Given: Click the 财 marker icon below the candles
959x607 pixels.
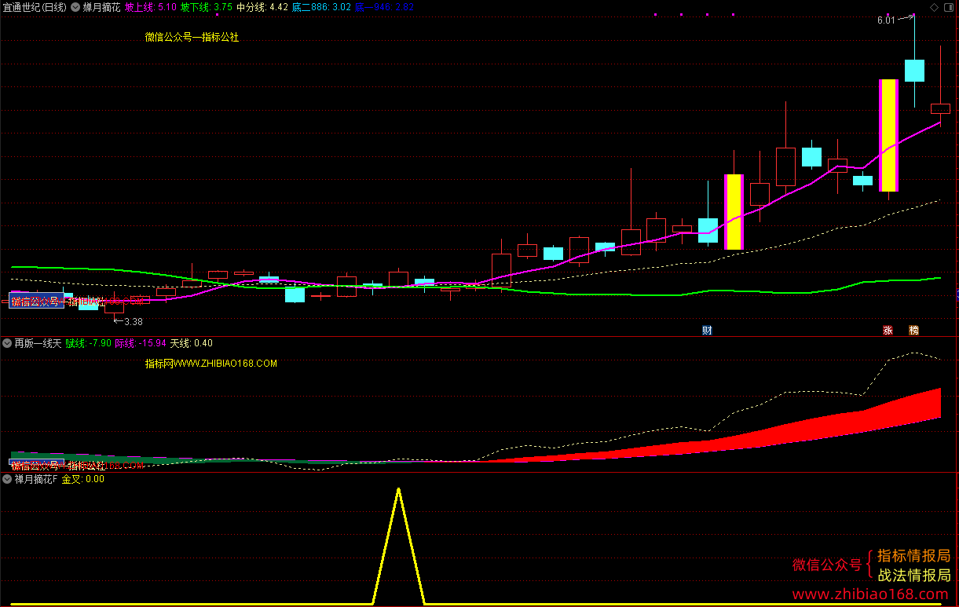Looking at the screenshot, I should point(707,331).
